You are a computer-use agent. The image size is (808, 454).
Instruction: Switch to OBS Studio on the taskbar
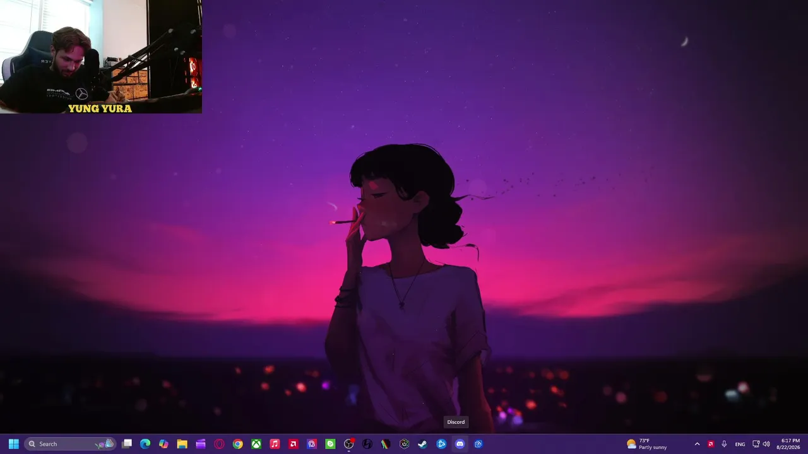[x=348, y=444]
